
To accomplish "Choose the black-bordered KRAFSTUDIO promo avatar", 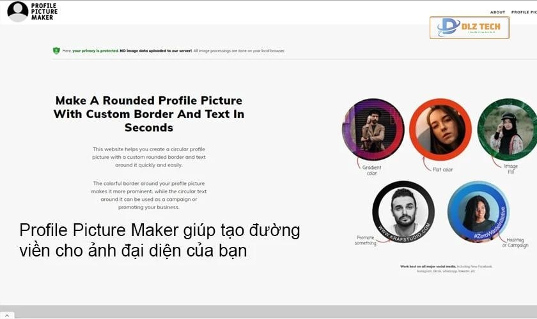I will (x=403, y=212).
